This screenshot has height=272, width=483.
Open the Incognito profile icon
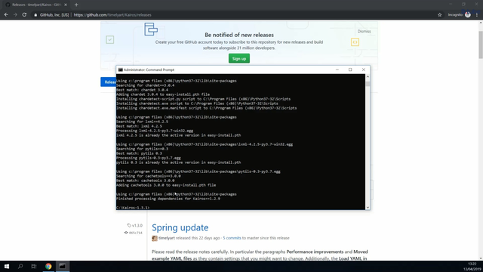coord(468,15)
